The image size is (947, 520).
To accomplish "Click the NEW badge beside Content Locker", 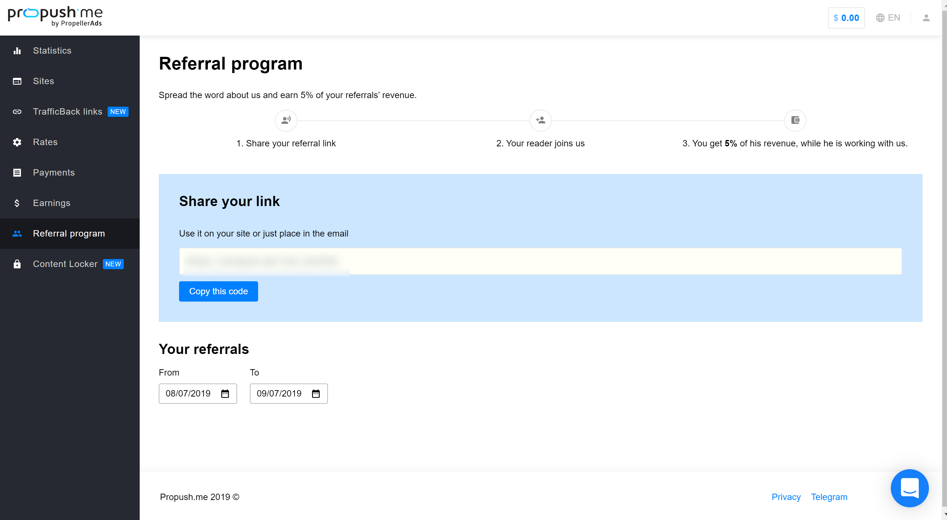I will tap(113, 264).
